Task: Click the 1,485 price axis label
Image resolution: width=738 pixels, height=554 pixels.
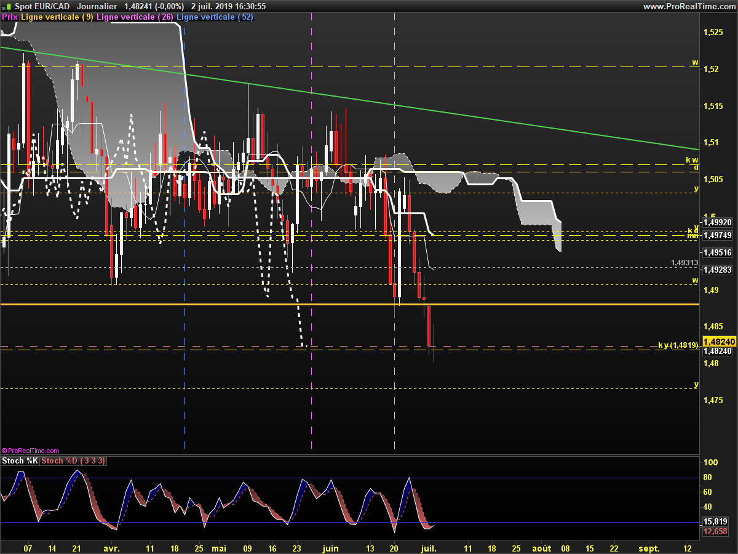Action: [713, 326]
